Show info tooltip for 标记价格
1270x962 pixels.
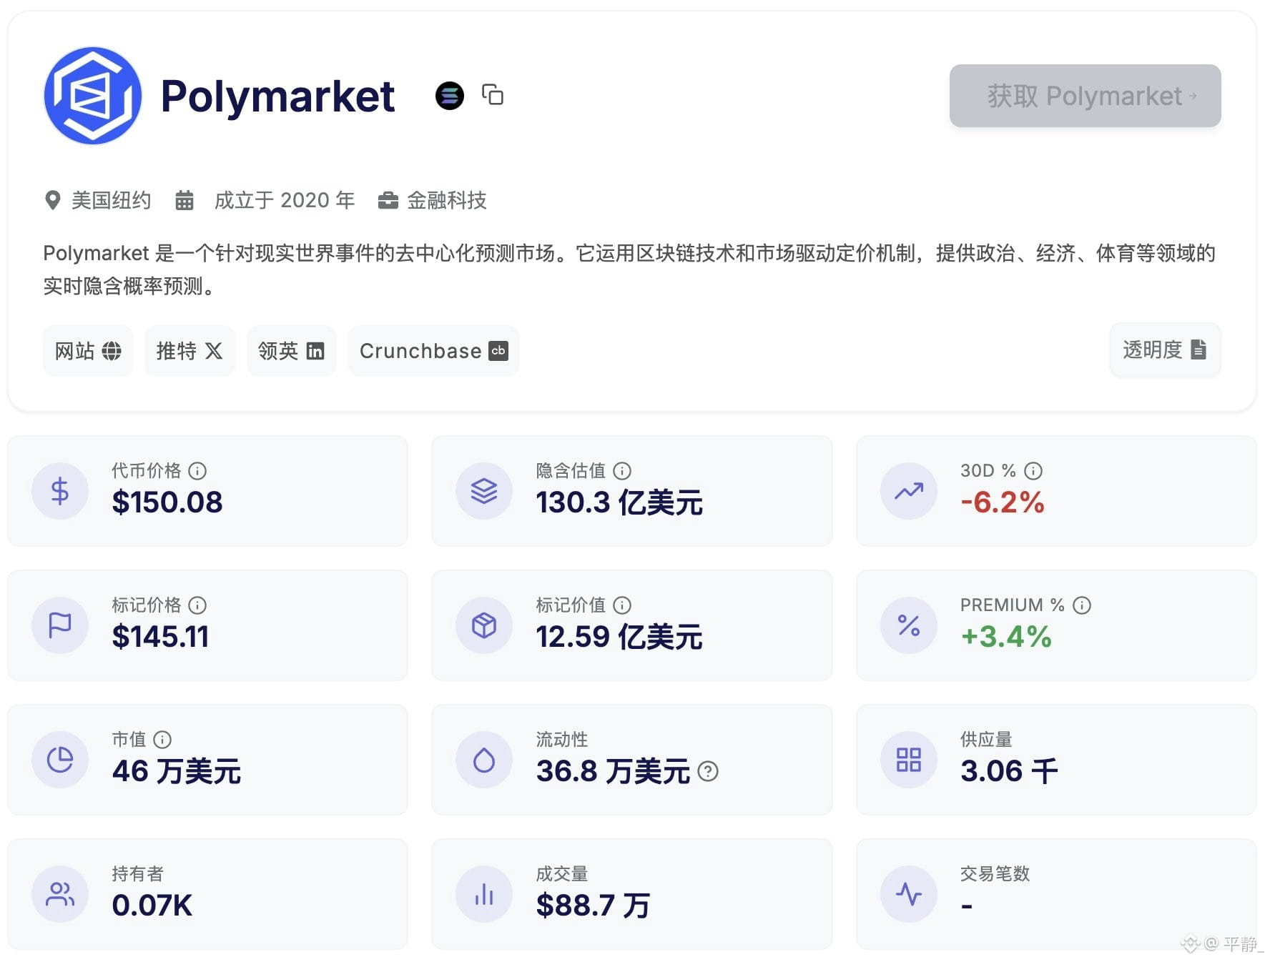tap(197, 605)
